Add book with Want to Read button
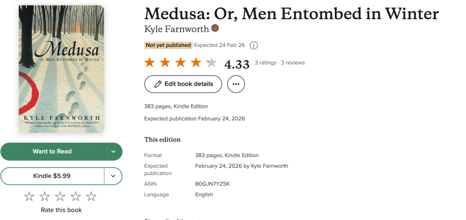466x220 pixels. pyautogui.click(x=52, y=152)
